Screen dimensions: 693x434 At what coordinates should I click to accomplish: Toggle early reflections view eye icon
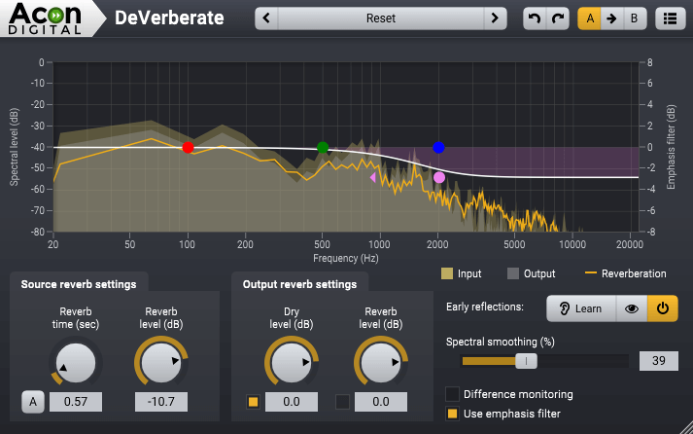click(632, 308)
